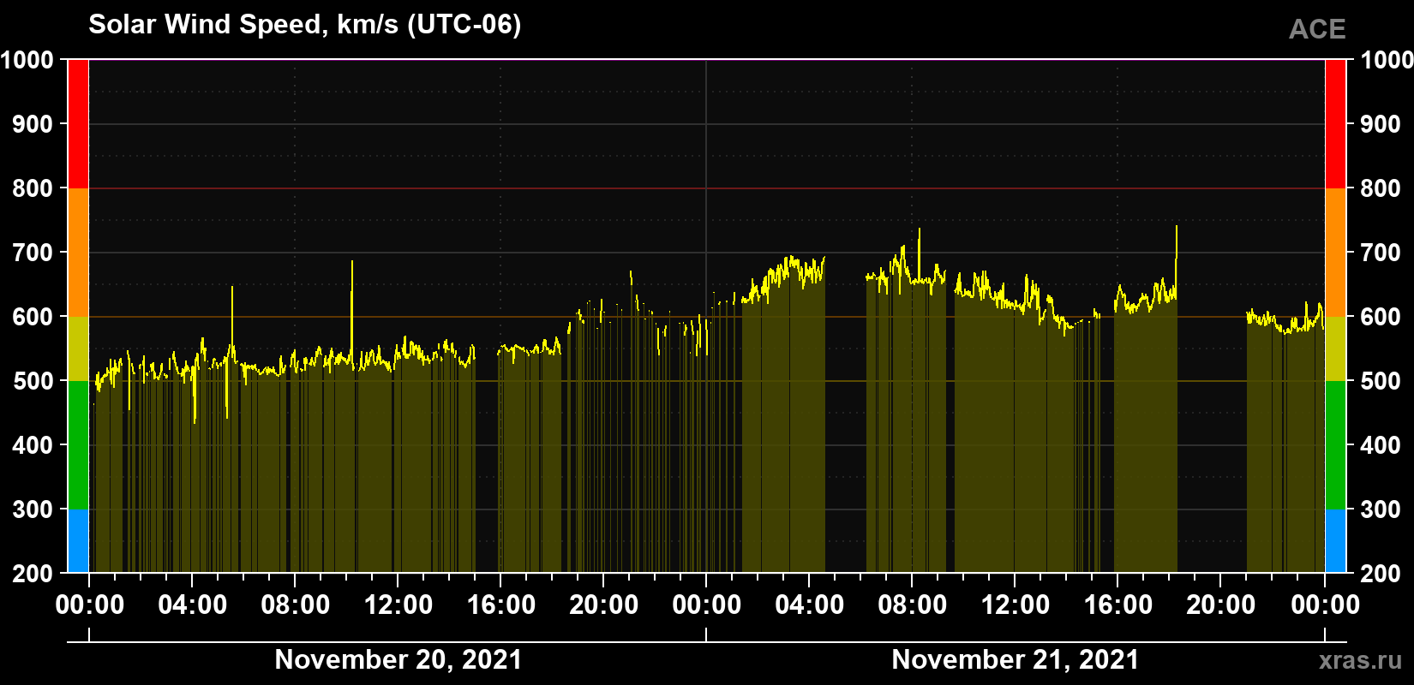Select the orange segment of the left color scale
This screenshot has height=685, width=1414.
78,253
